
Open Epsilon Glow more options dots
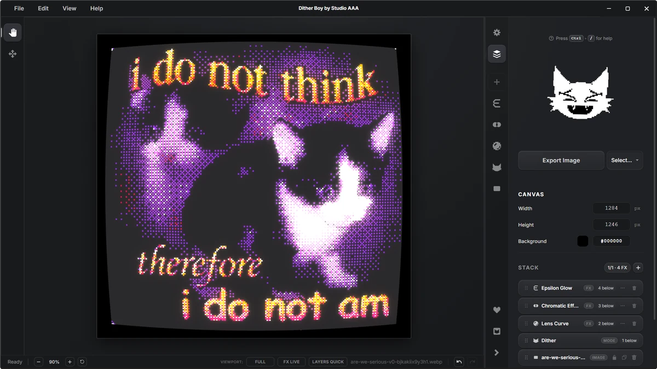pyautogui.click(x=623, y=288)
